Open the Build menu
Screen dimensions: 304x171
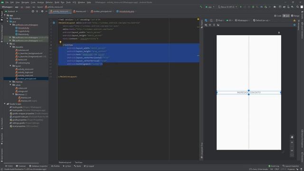pyautogui.click(x=57, y=2)
